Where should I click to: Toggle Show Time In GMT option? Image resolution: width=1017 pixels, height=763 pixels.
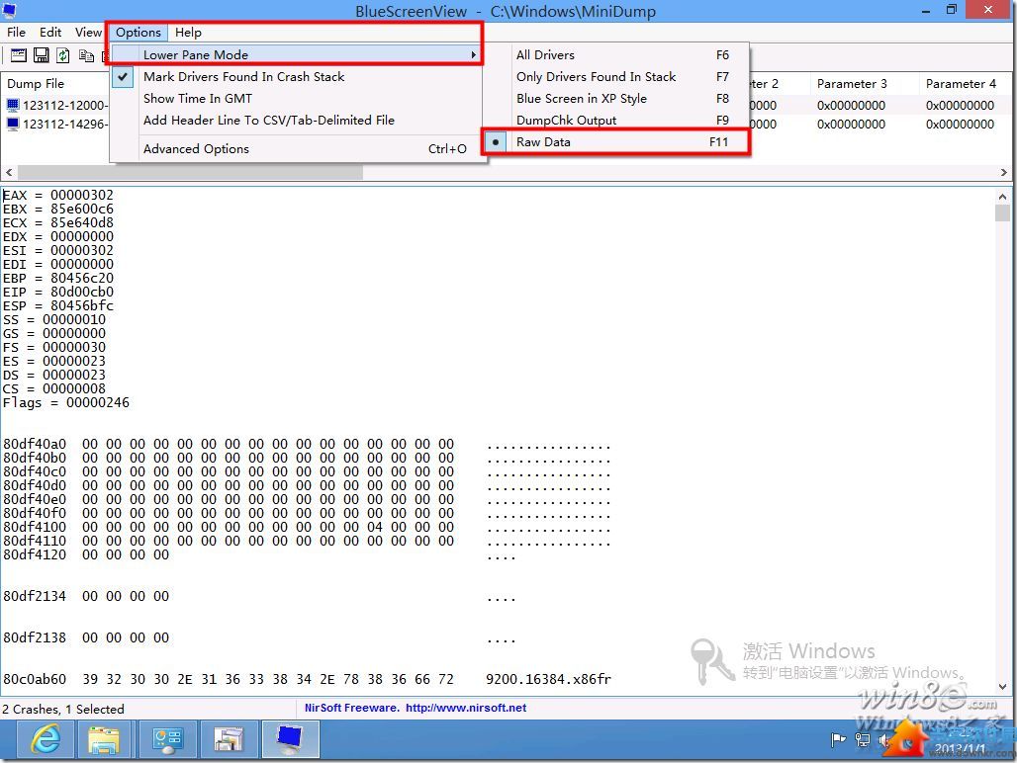pos(298,99)
